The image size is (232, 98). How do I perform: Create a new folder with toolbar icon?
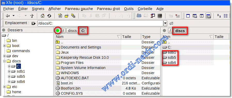pyautogui.click(x=67, y=16)
